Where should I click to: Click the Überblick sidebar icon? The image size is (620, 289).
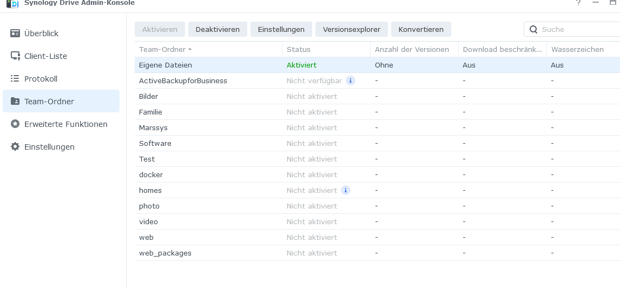(x=15, y=33)
